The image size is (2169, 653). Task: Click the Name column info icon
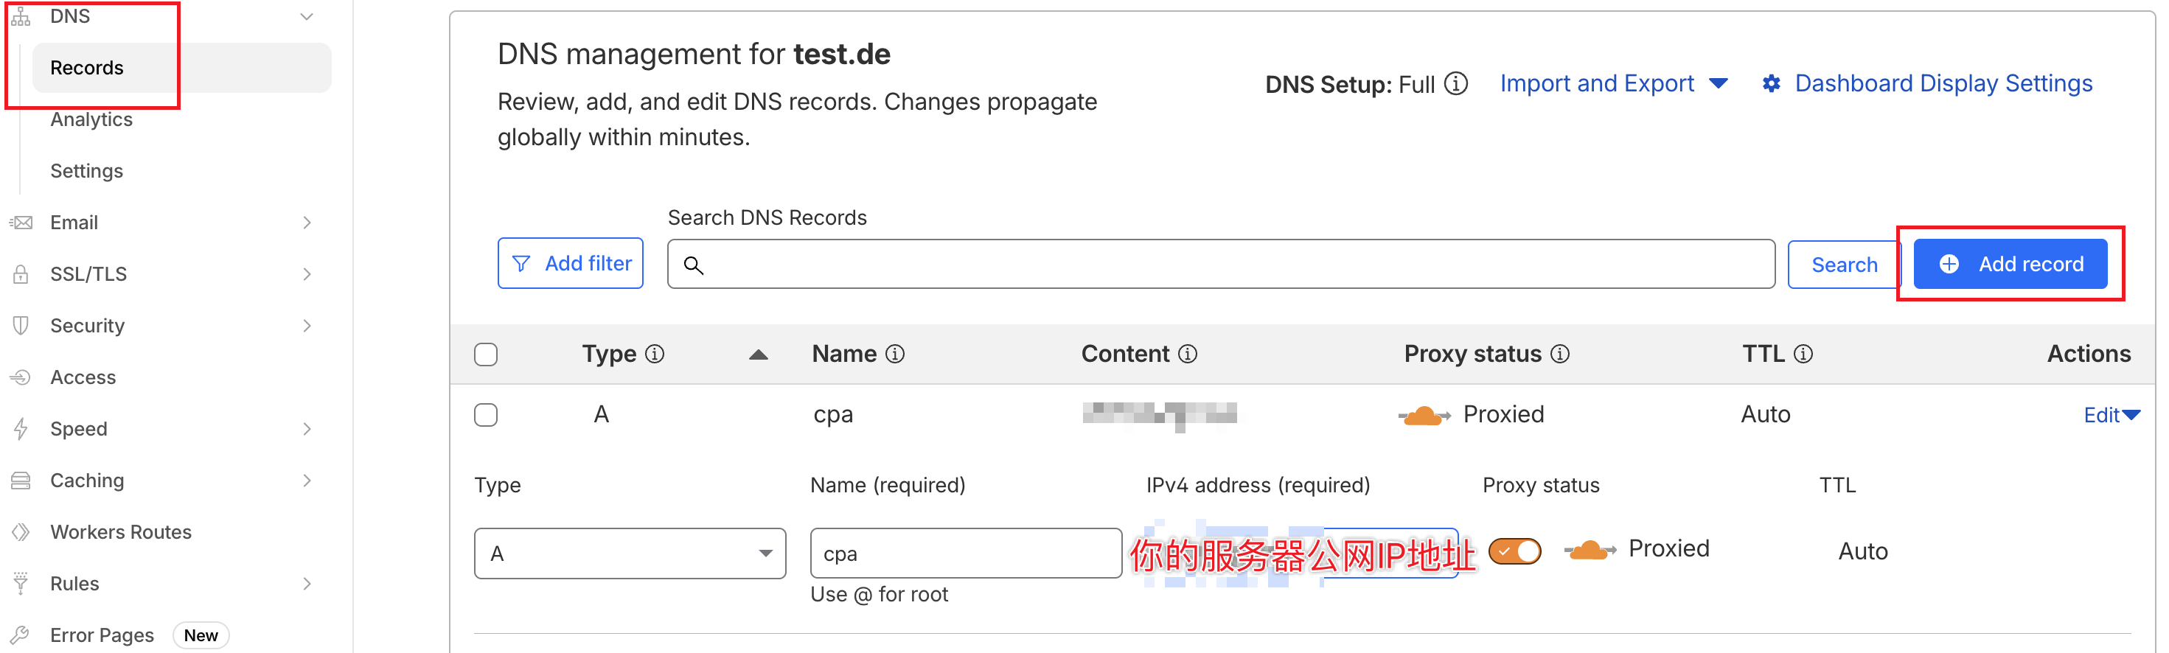(896, 355)
